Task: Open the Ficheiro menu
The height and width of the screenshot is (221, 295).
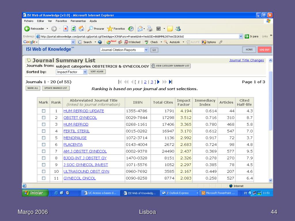Action: tap(29, 21)
